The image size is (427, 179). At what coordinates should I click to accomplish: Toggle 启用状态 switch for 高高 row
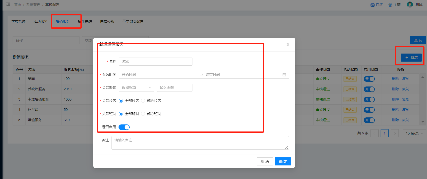pyautogui.click(x=369, y=79)
